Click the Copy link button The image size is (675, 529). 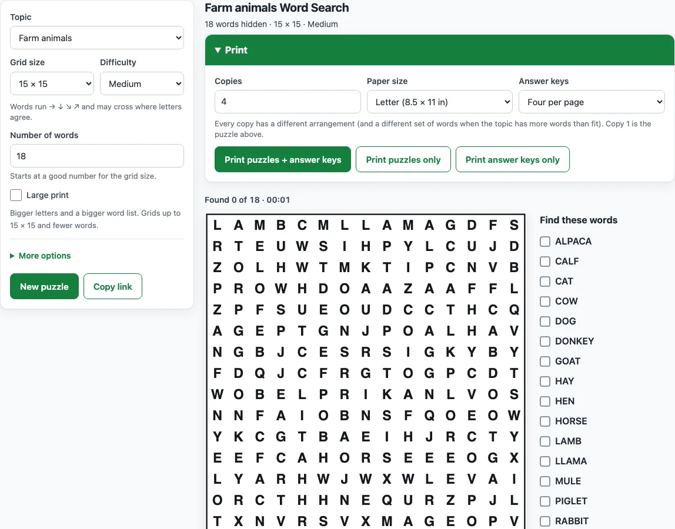pyautogui.click(x=113, y=286)
